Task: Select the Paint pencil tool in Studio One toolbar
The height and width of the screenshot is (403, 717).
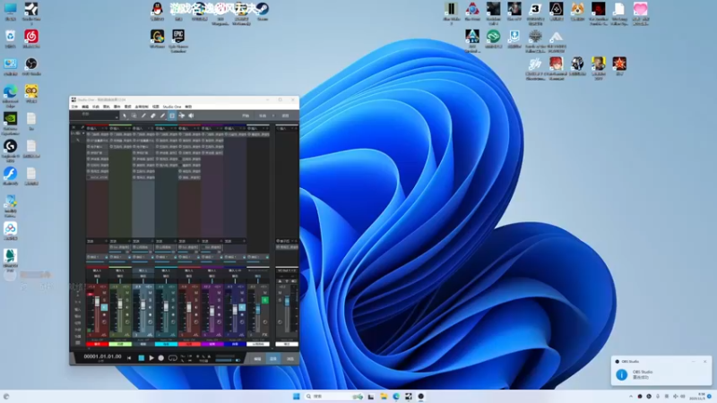Action: 162,116
